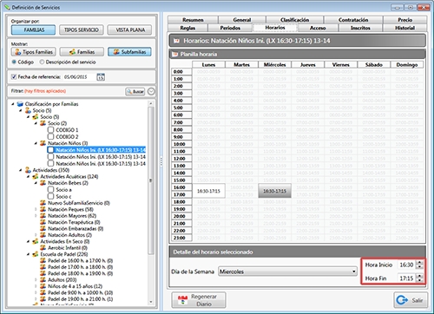Open the calendar picker beside Fecha de referencia
Viewport: 434px width, 314px height.
(x=101, y=77)
